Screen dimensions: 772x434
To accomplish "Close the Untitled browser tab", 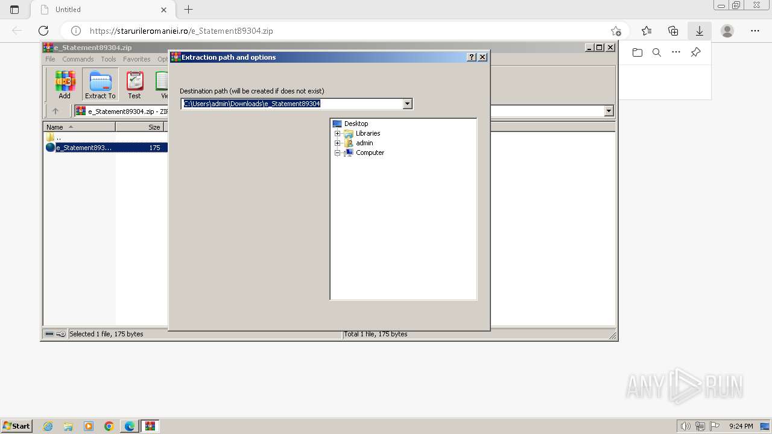I will click(x=164, y=10).
